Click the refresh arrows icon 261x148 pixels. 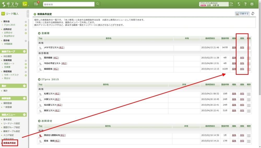[x=253, y=14]
